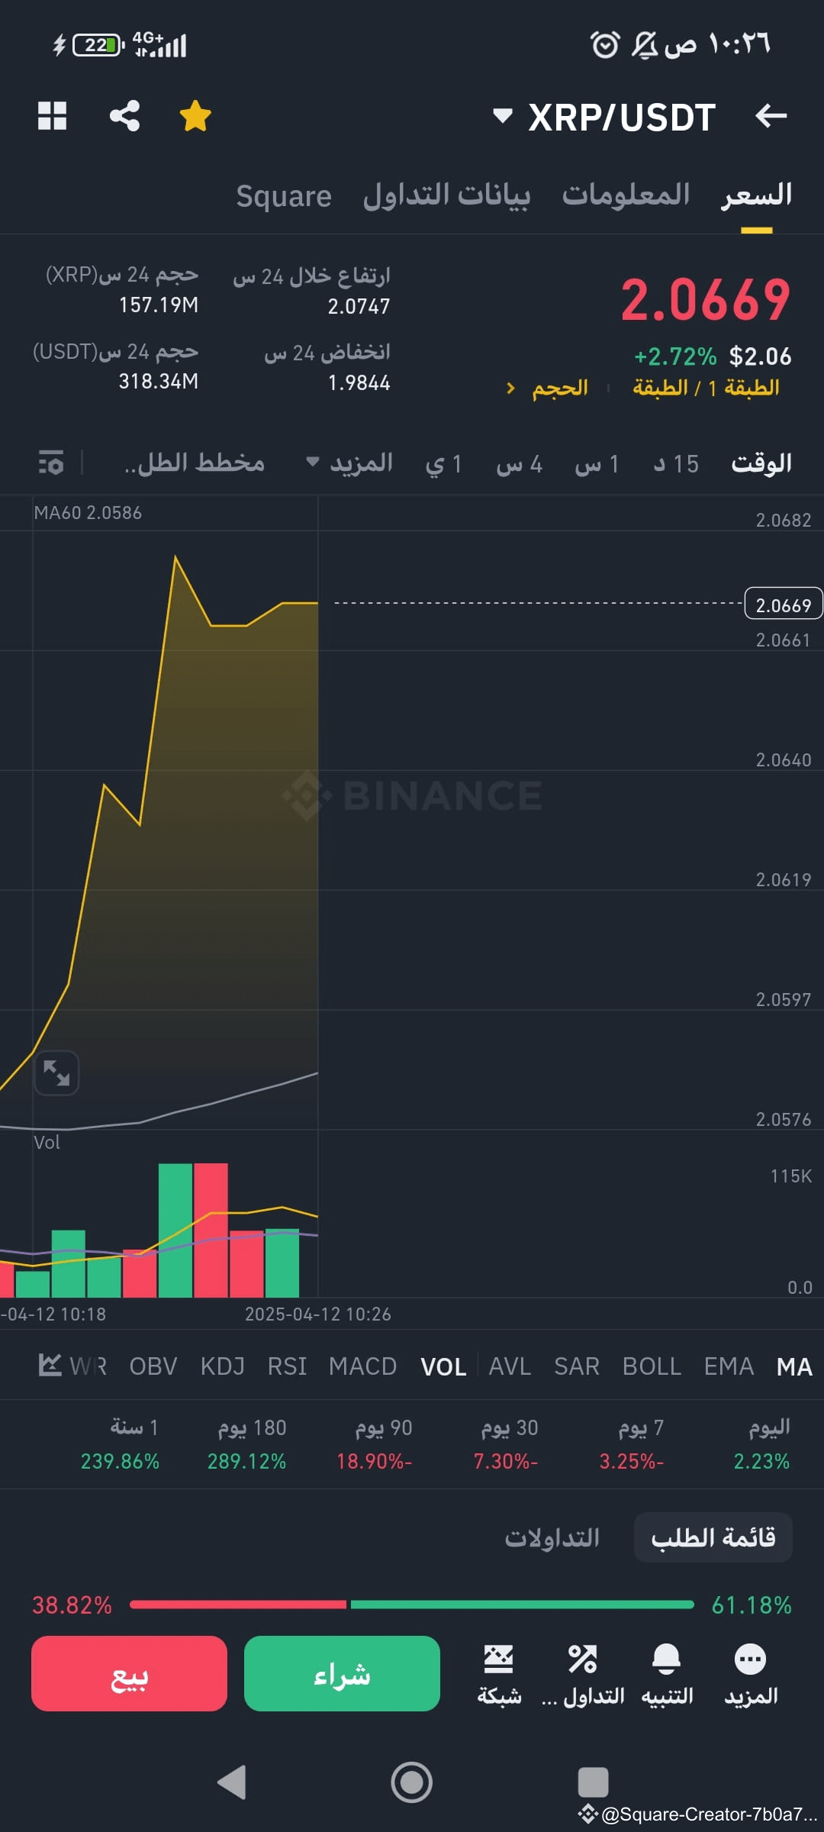The height and width of the screenshot is (1832, 824).
Task: Open the price alert bell (التنبيه)
Action: pyautogui.click(x=666, y=1658)
